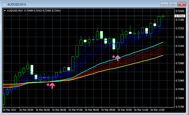Click time axis label 16 Mar 11:00
This screenshot has height=115, width=189.
[141, 110]
